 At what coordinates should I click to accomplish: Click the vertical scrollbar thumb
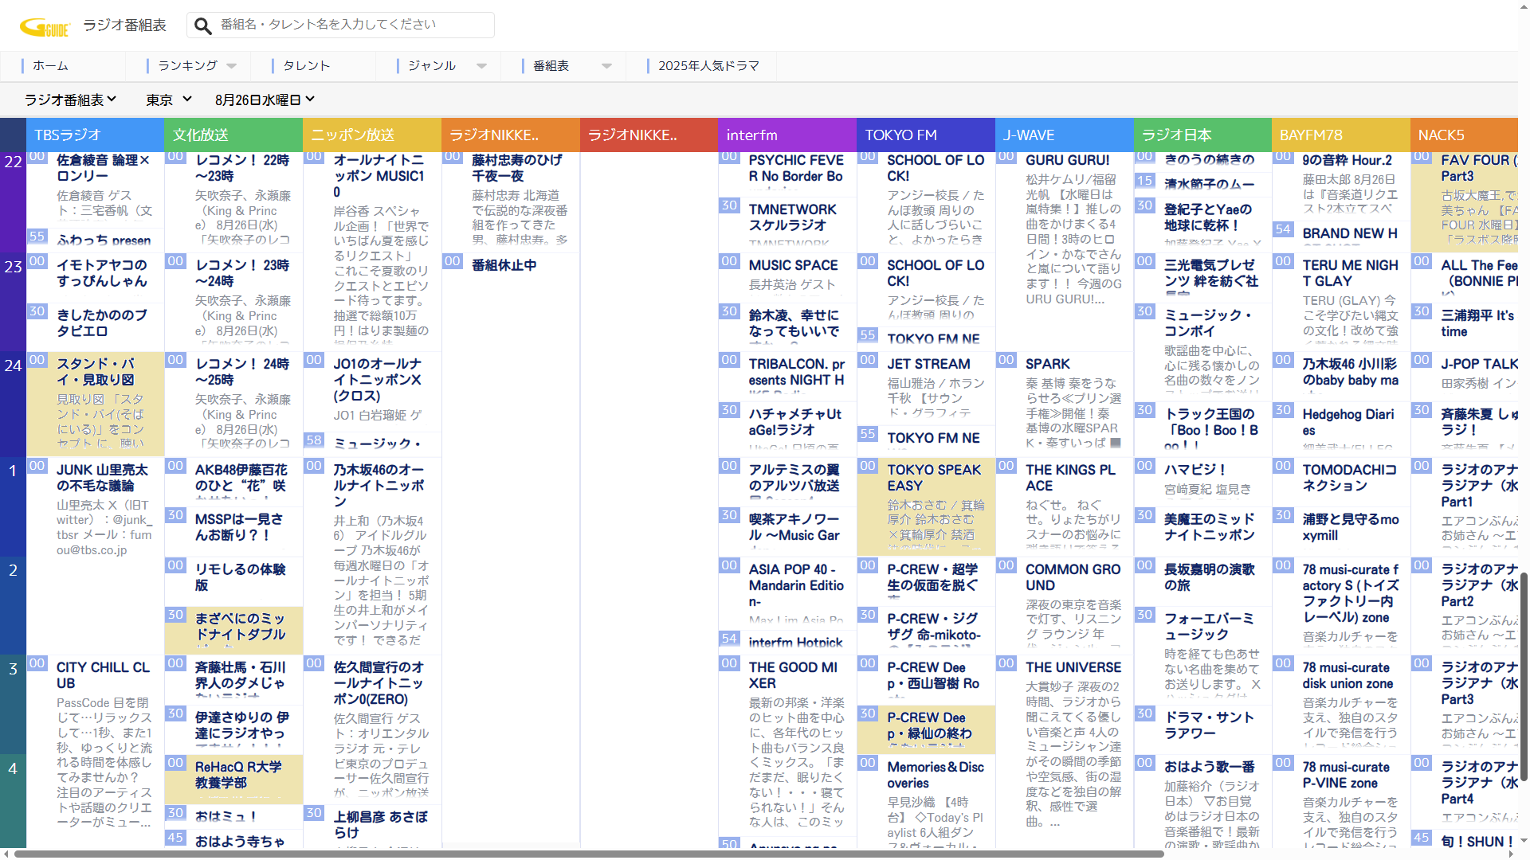[x=1524, y=677]
